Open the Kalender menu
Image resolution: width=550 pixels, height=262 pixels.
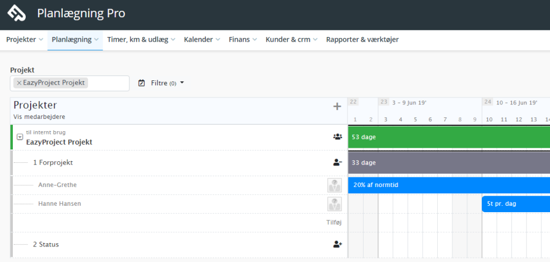coord(202,40)
